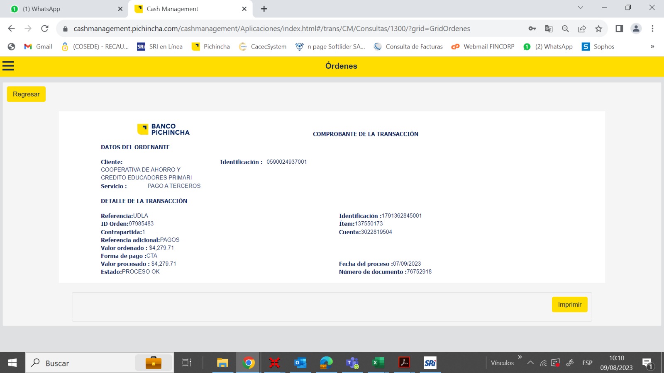Open the SRI en Línea bookmark
The height and width of the screenshot is (373, 664).
[x=160, y=46]
